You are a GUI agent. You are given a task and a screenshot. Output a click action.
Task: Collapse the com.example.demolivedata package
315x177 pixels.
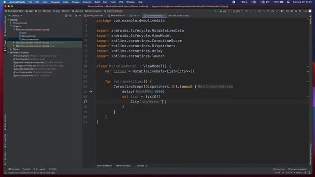[14, 29]
